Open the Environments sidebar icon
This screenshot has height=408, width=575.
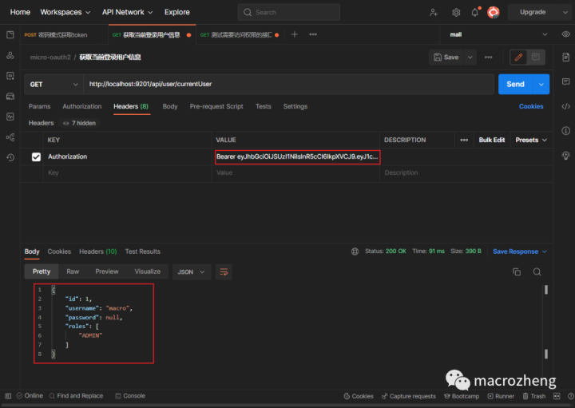[10, 76]
